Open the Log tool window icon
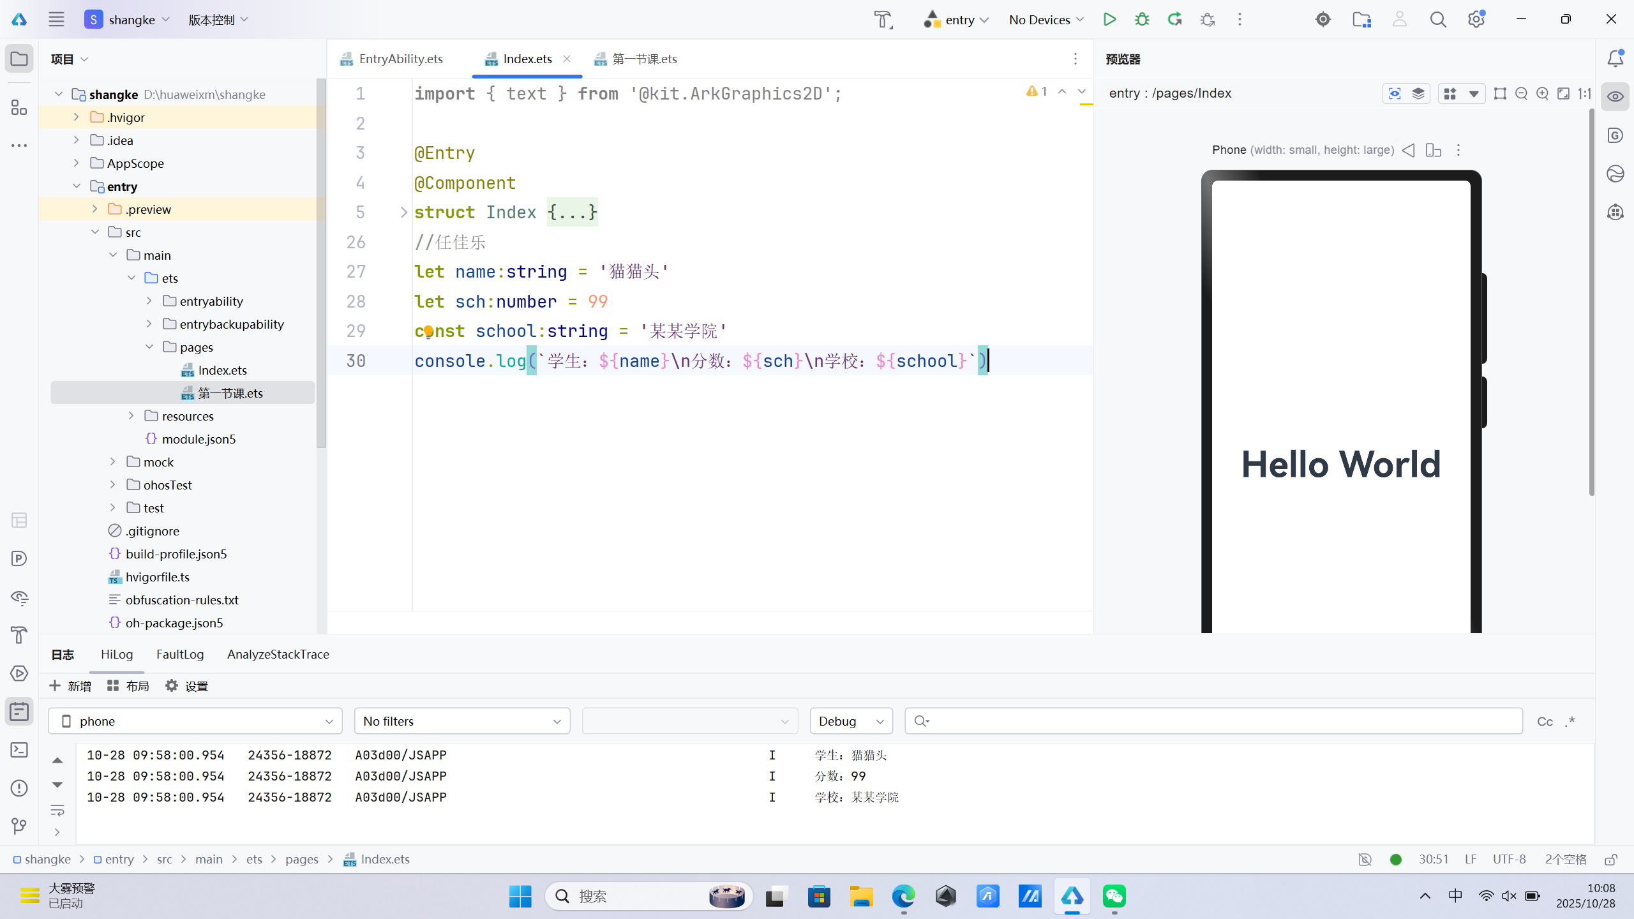Screen dimensions: 1634x919 19,711
